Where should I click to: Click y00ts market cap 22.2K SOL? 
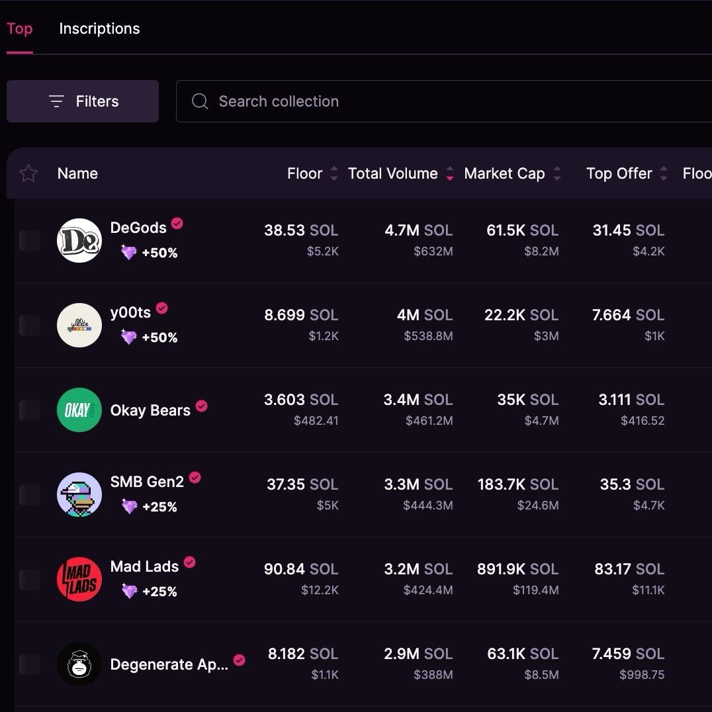(x=521, y=315)
